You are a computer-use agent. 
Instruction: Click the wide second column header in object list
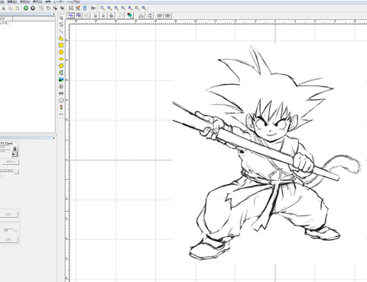tap(34, 19)
